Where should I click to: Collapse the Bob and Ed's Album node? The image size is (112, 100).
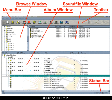pos(3,55)
